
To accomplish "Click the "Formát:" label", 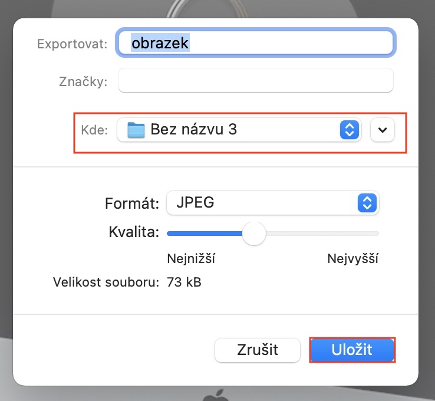I will coord(132,204).
